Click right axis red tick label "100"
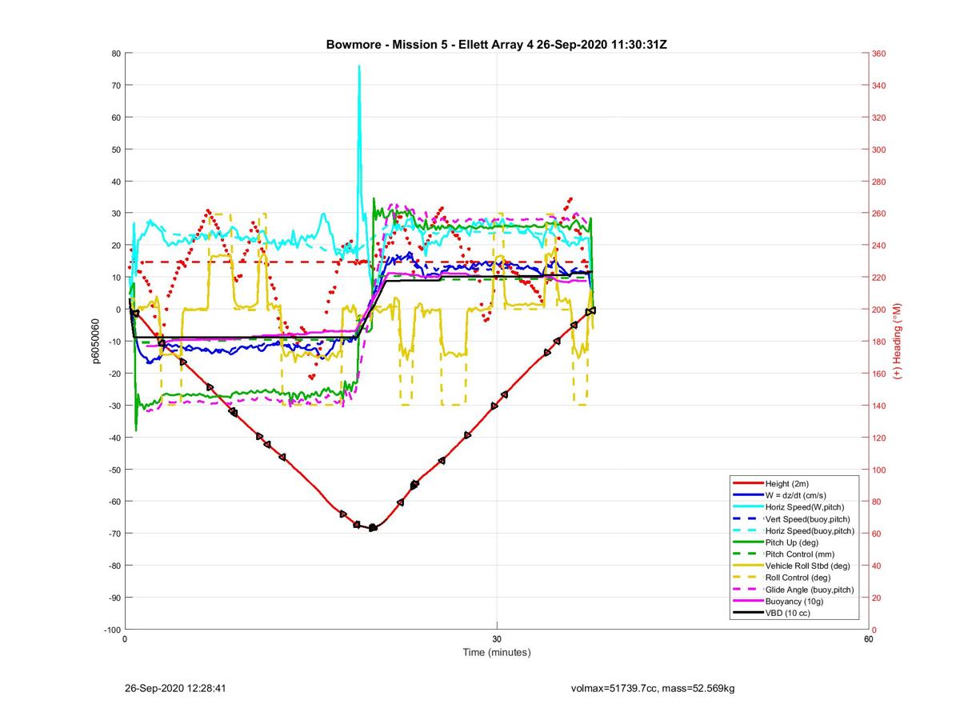Viewport: 960px width, 708px height. tap(879, 470)
